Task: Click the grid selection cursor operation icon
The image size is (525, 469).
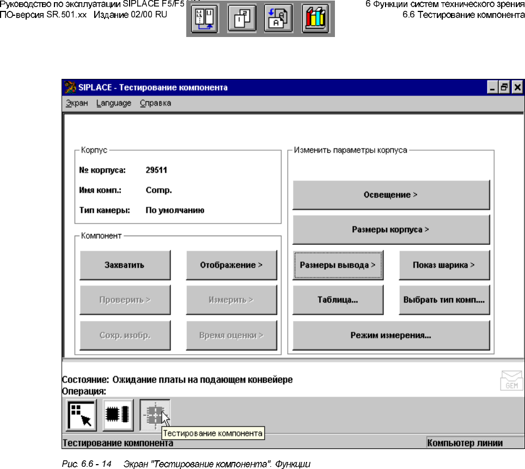Action: 81,415
